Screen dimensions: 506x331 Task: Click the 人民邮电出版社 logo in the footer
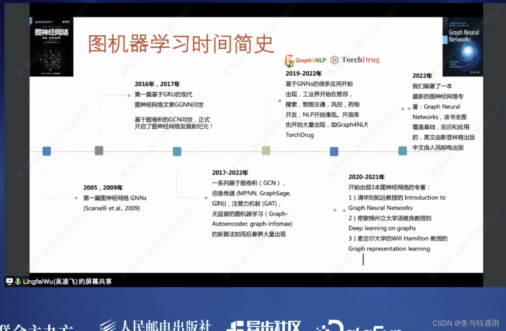[x=155, y=326]
